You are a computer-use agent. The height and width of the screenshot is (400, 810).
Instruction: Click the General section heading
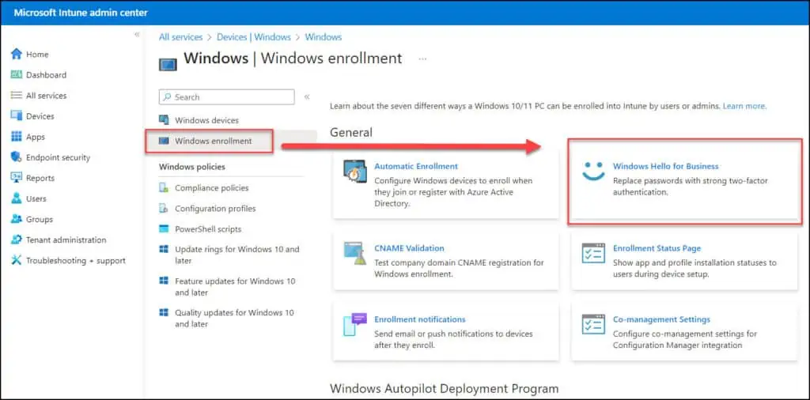(351, 133)
